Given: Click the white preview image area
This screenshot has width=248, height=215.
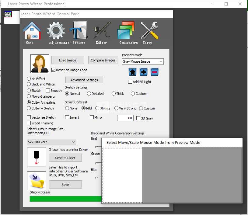Looking at the screenshot, I should [122, 175].
